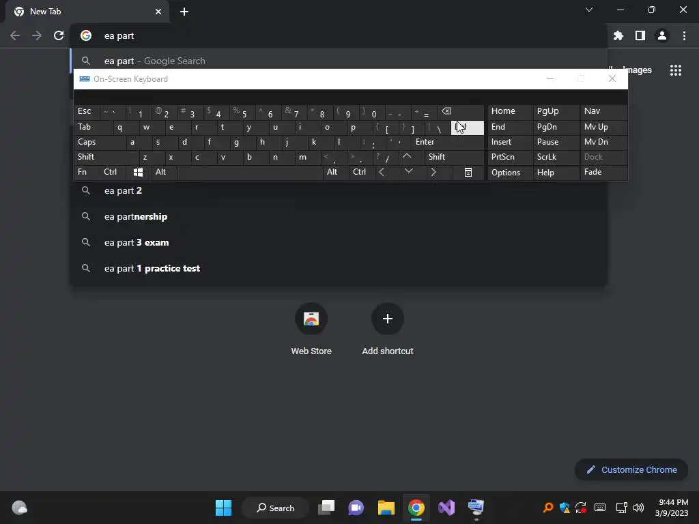Screen dimensions: 699x524
Task: Click the touch keyboard tray icon
Action: (600, 508)
